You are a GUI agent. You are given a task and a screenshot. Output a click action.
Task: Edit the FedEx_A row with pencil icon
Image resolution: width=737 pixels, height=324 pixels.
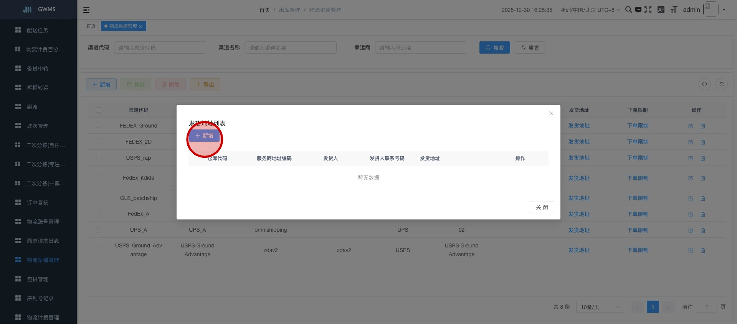[691, 214]
